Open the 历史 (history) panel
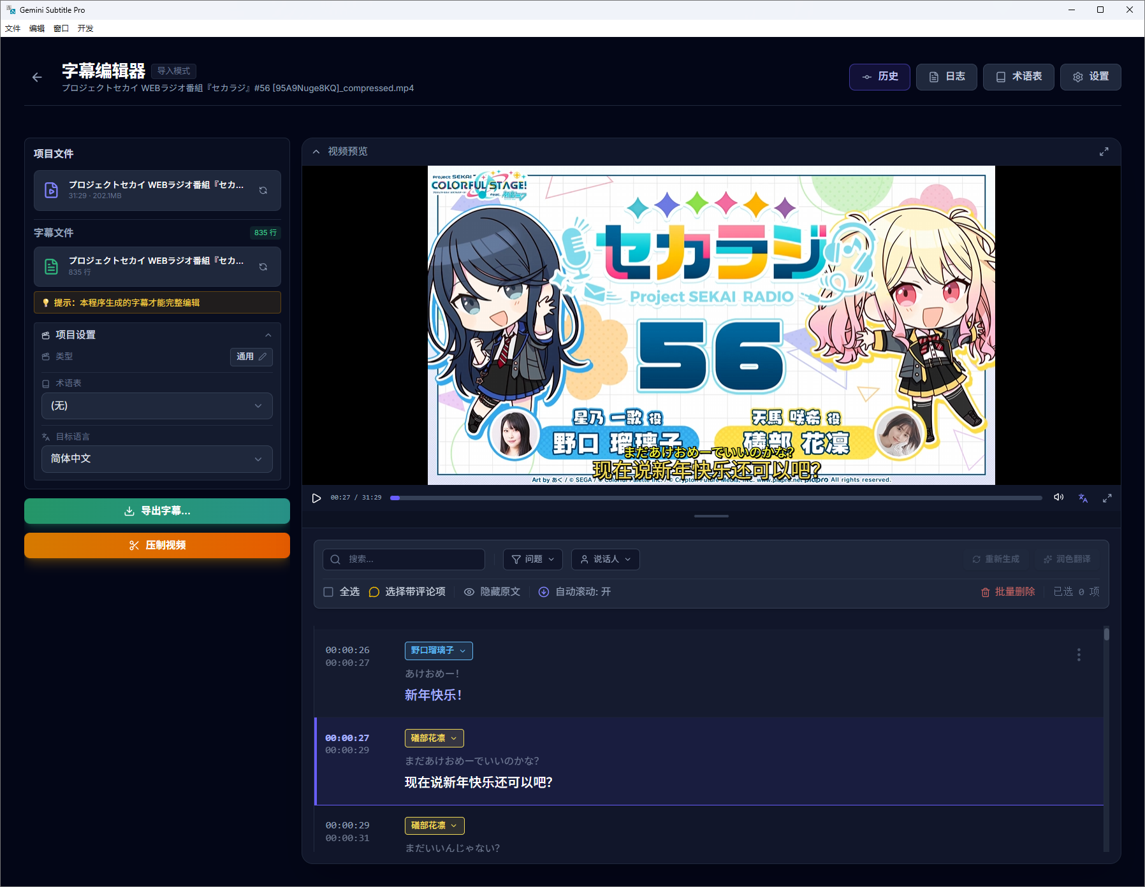The width and height of the screenshot is (1145, 887). [879, 76]
